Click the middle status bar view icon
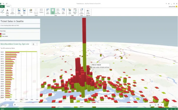The image size is (178, 110). click(x=171, y=109)
